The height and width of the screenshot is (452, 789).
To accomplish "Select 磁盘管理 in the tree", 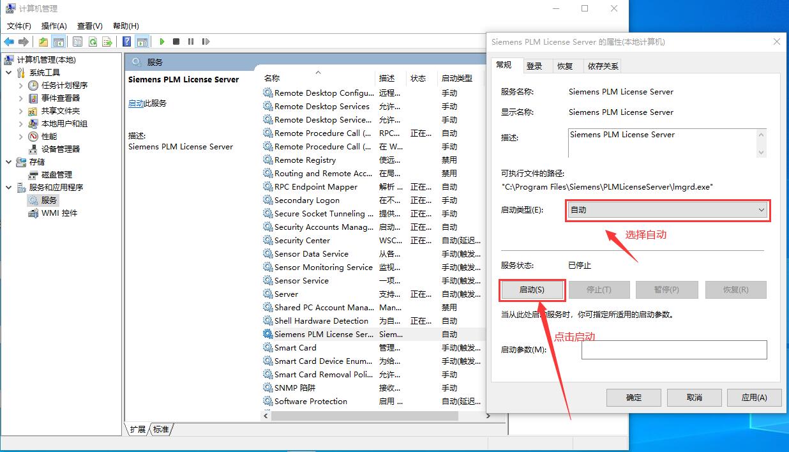I will coord(57,174).
